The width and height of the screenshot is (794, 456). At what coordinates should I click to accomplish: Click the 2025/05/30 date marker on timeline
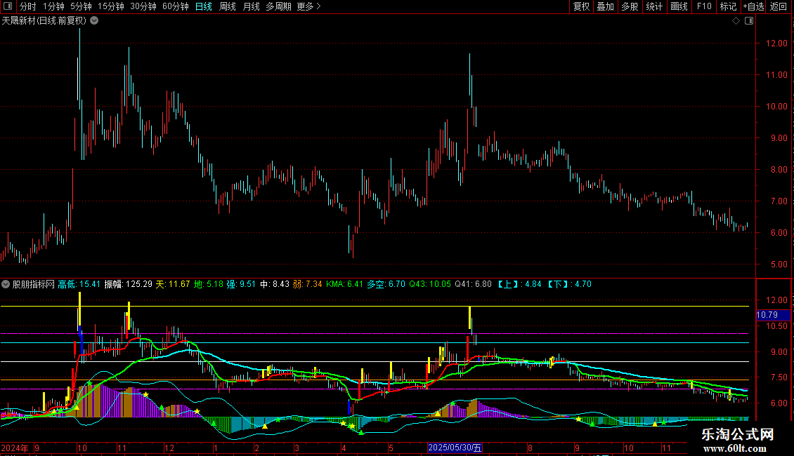click(455, 448)
